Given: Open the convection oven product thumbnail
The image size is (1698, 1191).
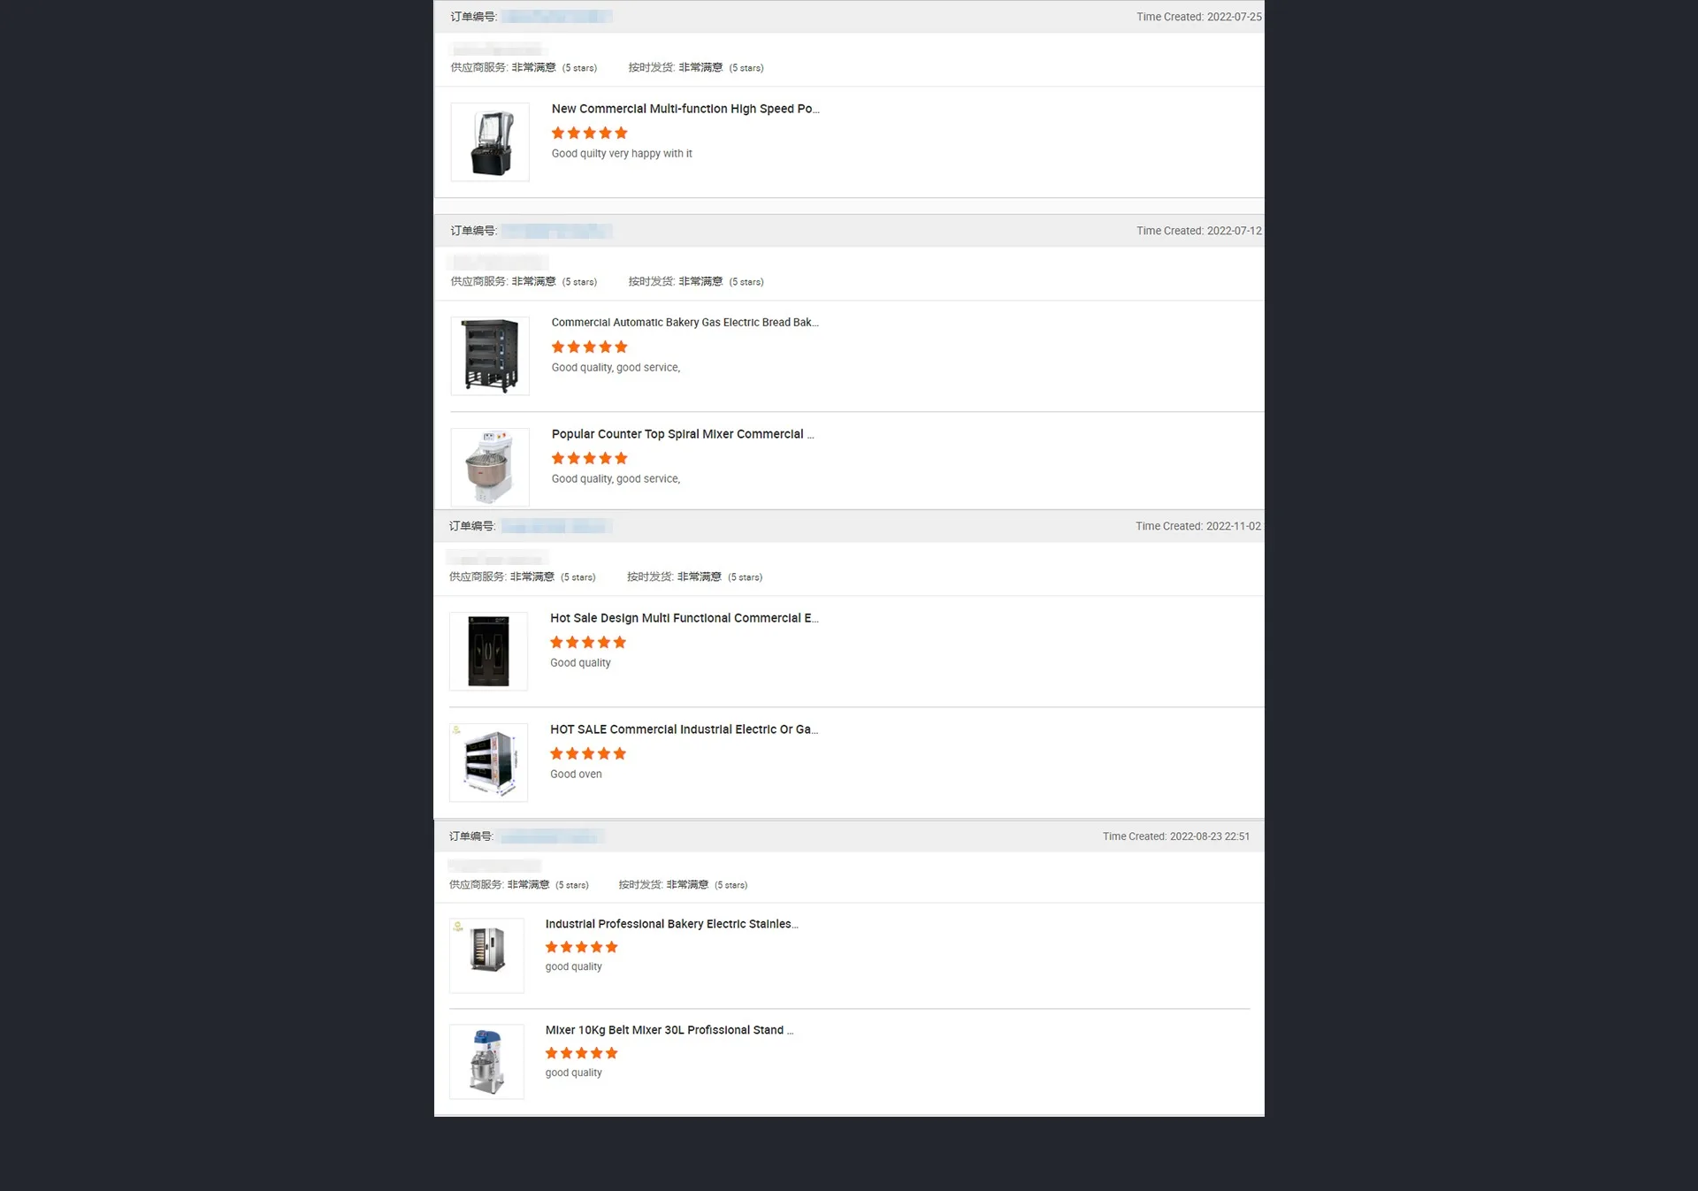Looking at the screenshot, I should tap(486, 956).
